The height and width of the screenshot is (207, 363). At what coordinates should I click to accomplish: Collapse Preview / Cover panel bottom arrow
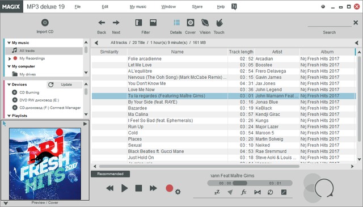6,203
